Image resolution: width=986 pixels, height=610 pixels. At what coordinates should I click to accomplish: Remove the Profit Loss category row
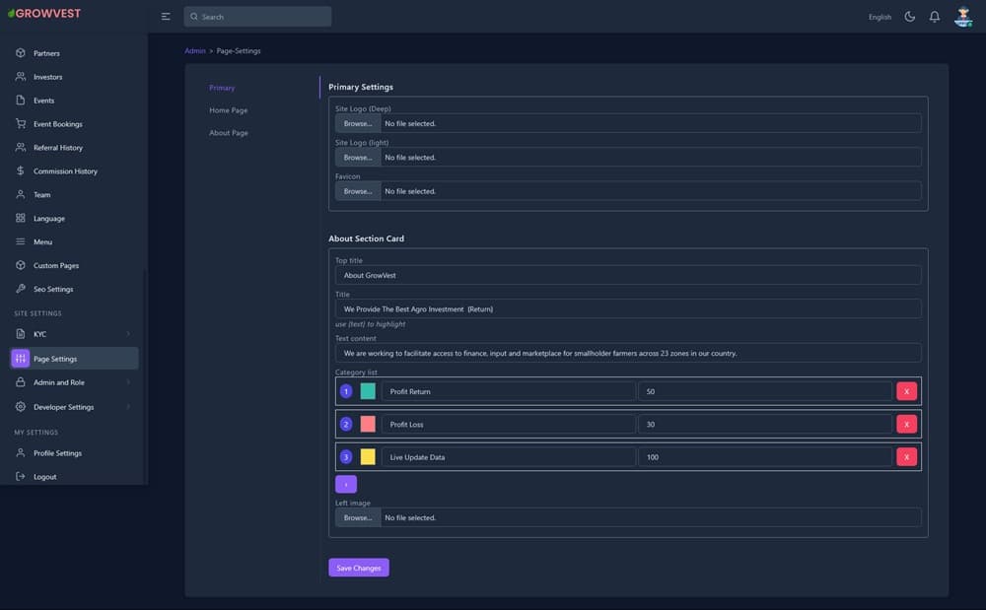pos(906,425)
